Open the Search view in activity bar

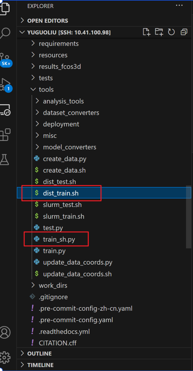point(5,33)
